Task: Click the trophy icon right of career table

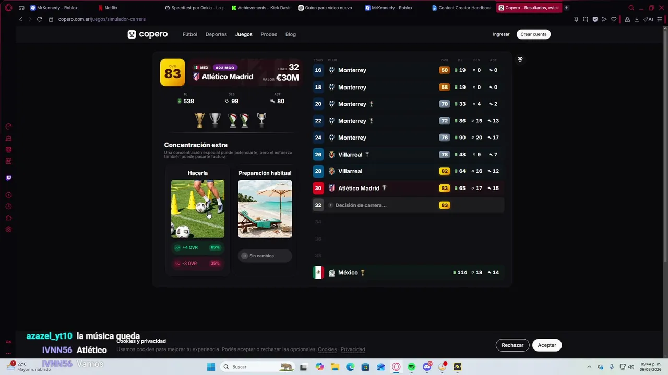Action: [x=520, y=59]
